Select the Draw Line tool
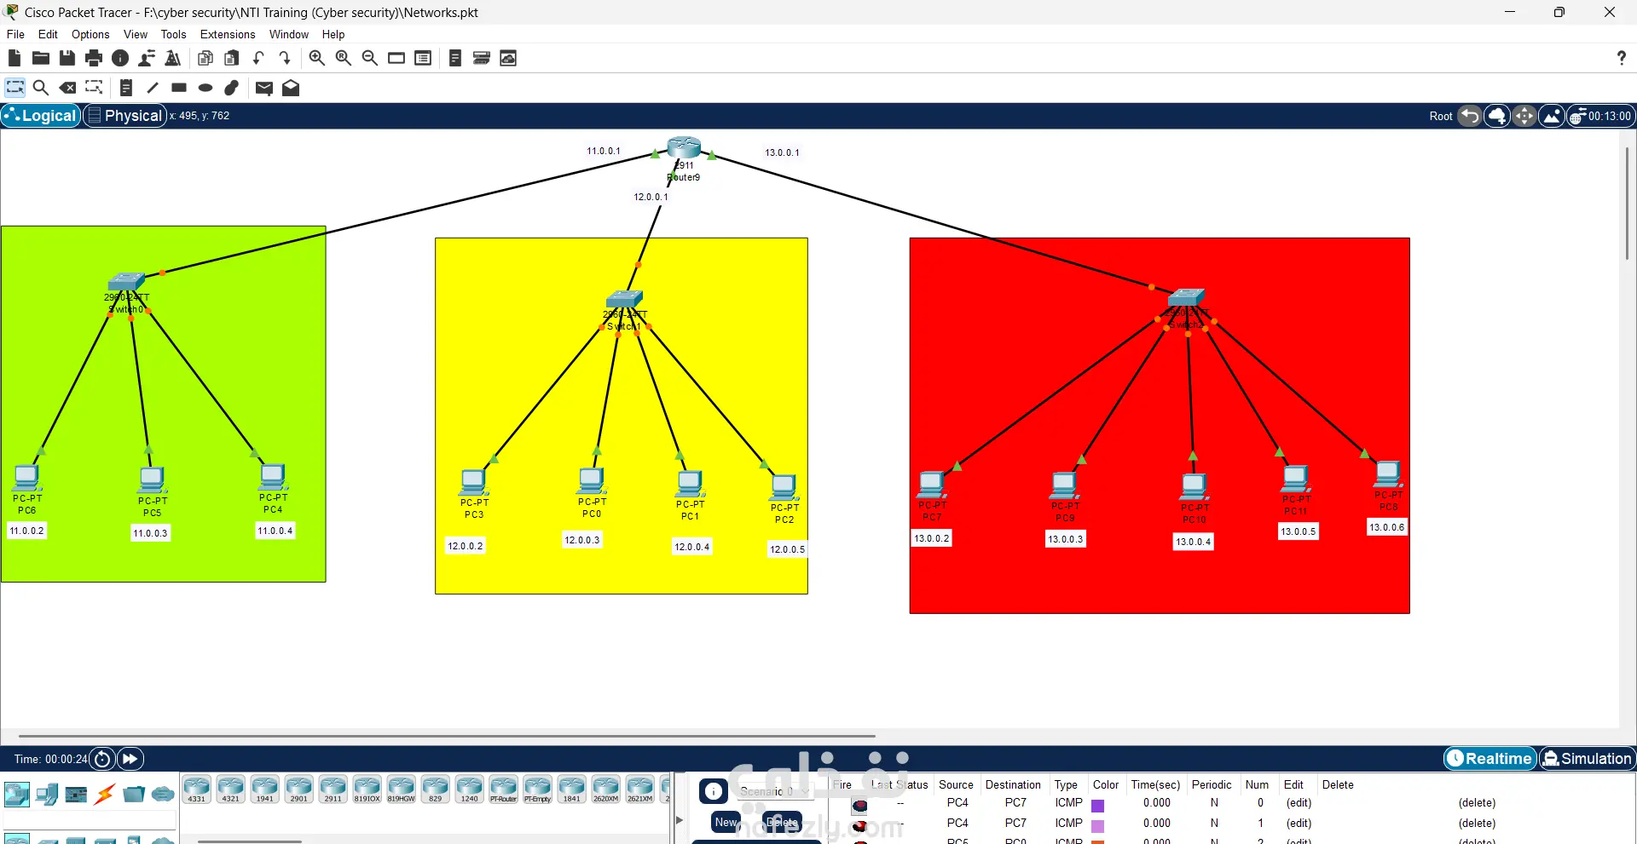This screenshot has width=1637, height=844. click(153, 88)
